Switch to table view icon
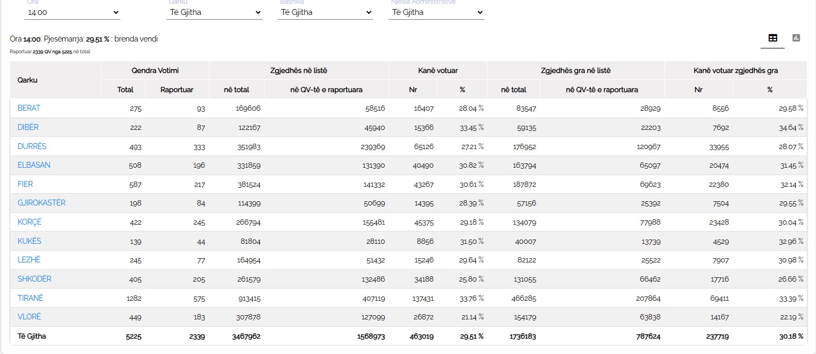This screenshot has width=816, height=354. (x=772, y=38)
